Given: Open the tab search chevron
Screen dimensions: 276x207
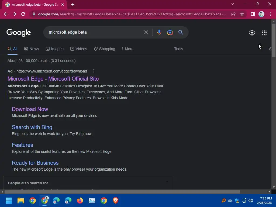Looking at the screenshot, I should coord(233,4).
